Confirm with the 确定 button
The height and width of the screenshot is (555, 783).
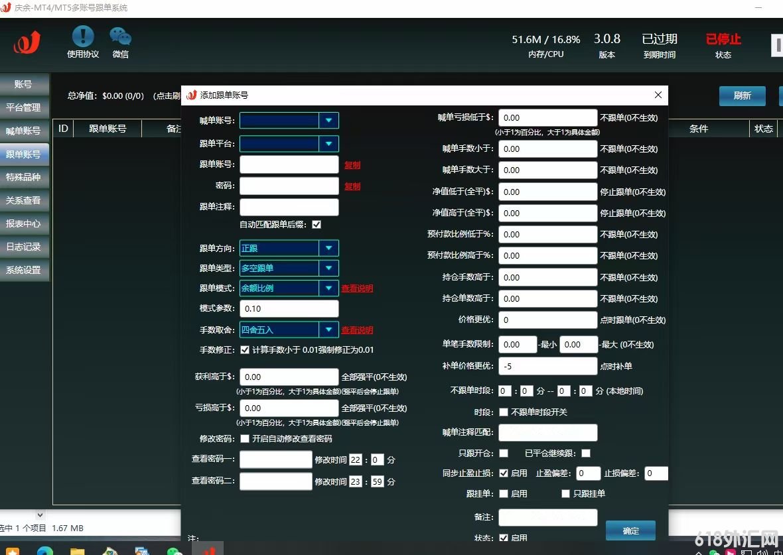[x=630, y=530]
